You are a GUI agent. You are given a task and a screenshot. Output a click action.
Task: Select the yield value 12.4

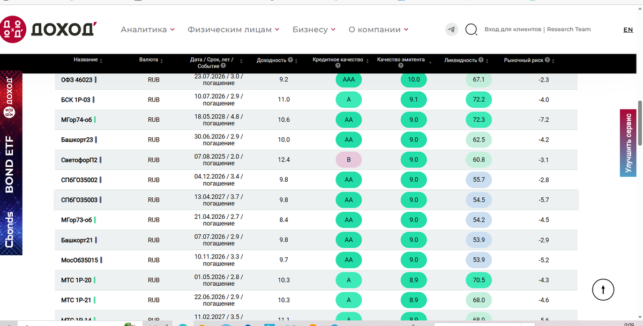(284, 160)
